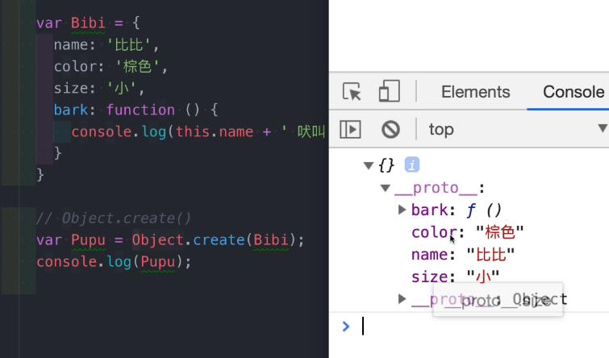Image resolution: width=609 pixels, height=358 pixels.
Task: Click the // Object.create() comment
Action: click(114, 219)
